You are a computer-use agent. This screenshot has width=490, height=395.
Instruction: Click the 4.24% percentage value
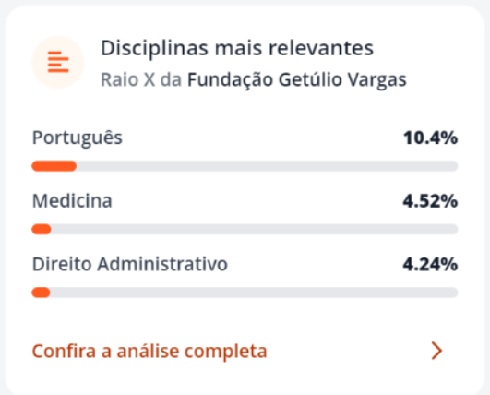click(x=430, y=265)
